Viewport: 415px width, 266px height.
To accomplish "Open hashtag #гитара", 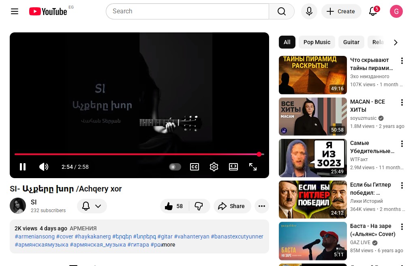I will coord(138,245).
